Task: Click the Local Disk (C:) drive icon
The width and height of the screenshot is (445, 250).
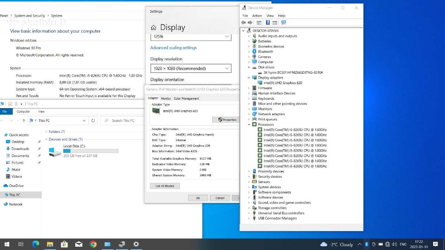Action: point(55,151)
